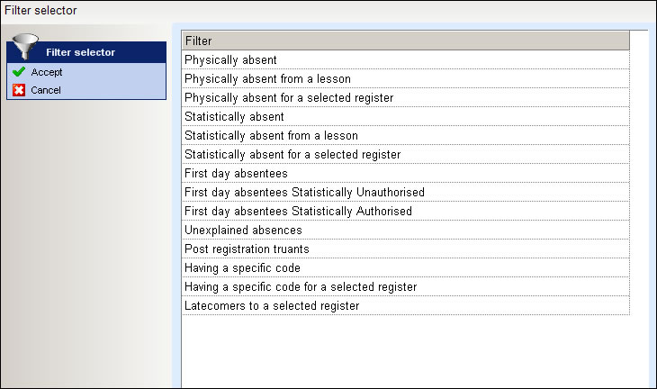Image resolution: width=657 pixels, height=389 pixels.
Task: Select the Physically absent filter
Action: click(406, 60)
